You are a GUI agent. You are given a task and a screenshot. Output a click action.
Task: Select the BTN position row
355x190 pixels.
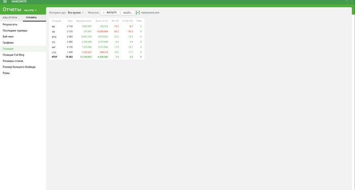click(97, 37)
